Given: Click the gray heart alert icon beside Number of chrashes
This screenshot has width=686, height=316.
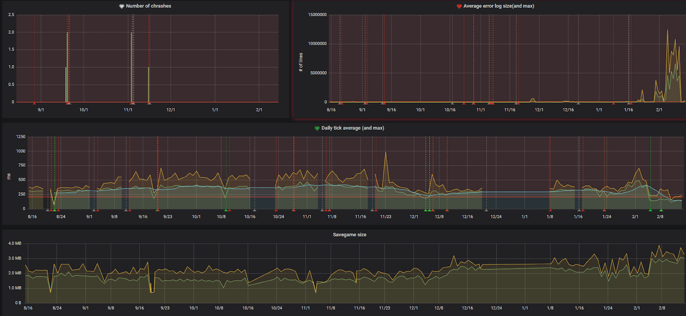Looking at the screenshot, I should pos(122,6).
